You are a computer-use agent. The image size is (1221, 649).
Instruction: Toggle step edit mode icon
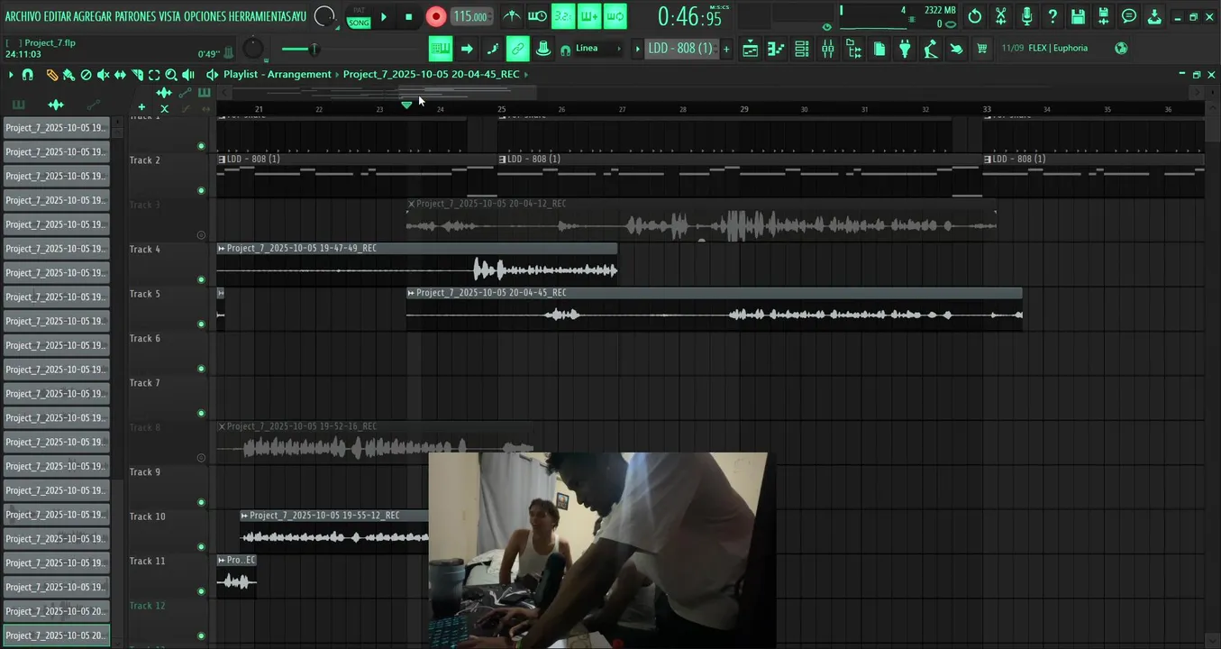pos(492,49)
